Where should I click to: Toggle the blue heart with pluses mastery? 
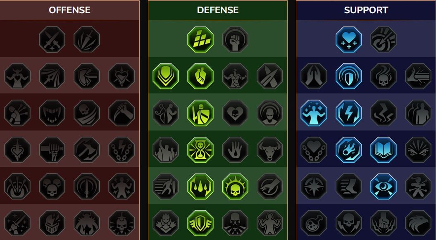349,40
